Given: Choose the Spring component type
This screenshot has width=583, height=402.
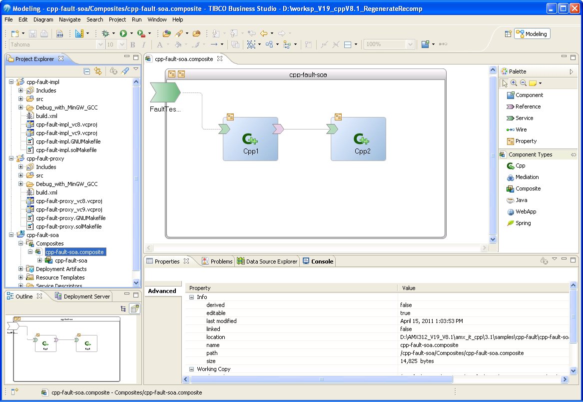Looking at the screenshot, I should click(519, 223).
